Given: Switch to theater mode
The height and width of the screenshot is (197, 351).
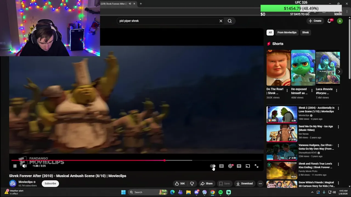Looking at the screenshot, I should pos(239,166).
